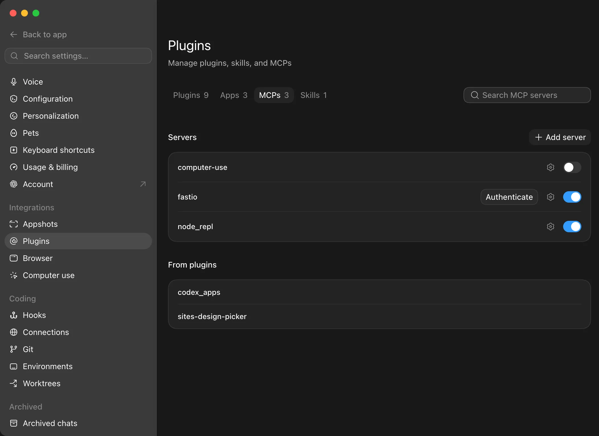Click the Git branch icon
This screenshot has width=599, height=436.
pyautogui.click(x=14, y=349)
